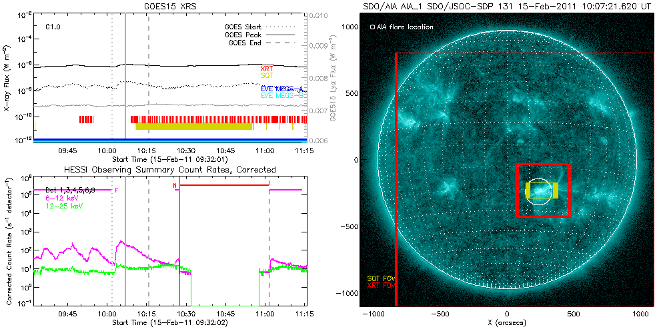Click the GOES Start dotted legend line

tap(285, 27)
